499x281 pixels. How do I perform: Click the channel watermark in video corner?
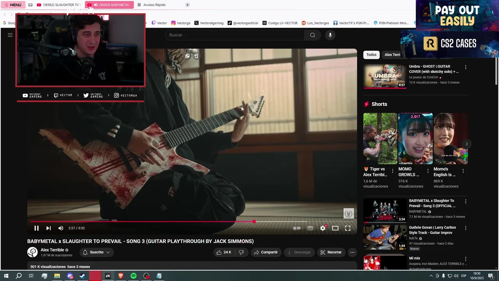[x=349, y=213]
